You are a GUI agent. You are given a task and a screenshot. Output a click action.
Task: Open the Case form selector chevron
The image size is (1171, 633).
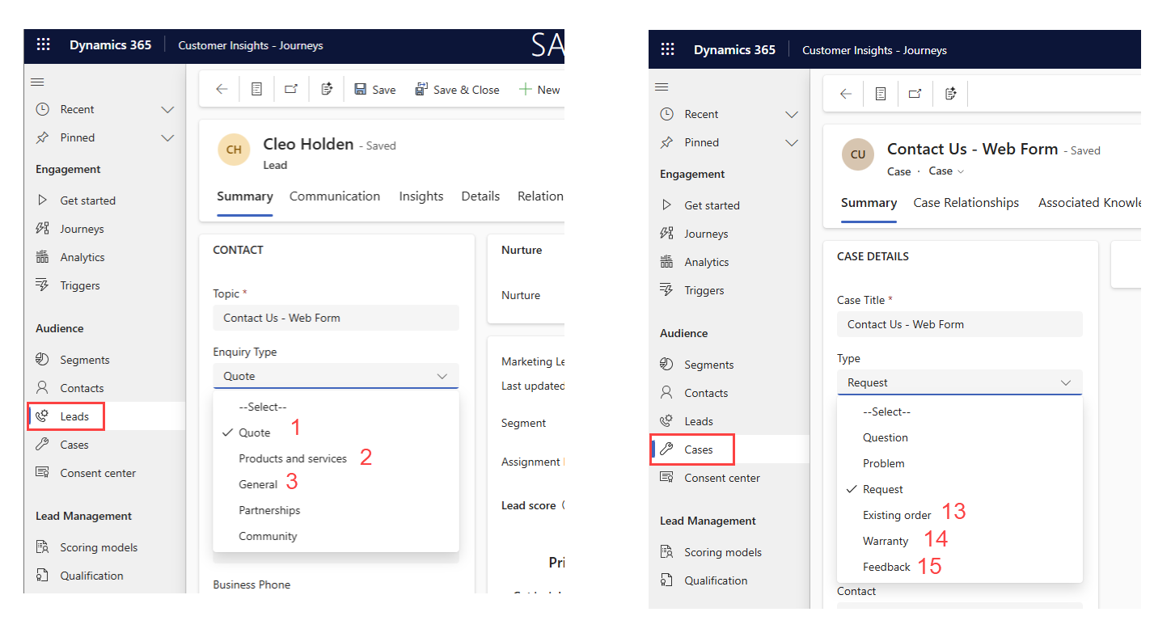961,171
